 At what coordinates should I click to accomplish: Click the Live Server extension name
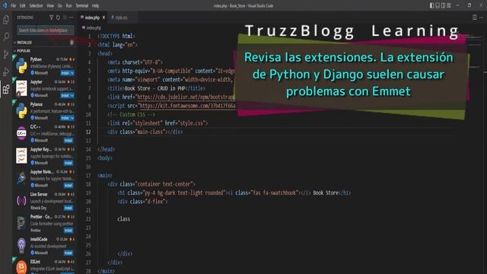pyautogui.click(x=39, y=194)
